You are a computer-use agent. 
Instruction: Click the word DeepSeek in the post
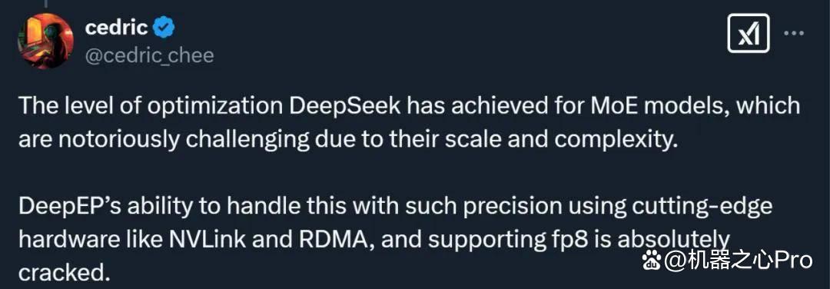click(x=345, y=106)
